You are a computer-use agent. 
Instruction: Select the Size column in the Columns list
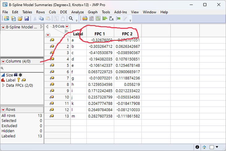9,75
